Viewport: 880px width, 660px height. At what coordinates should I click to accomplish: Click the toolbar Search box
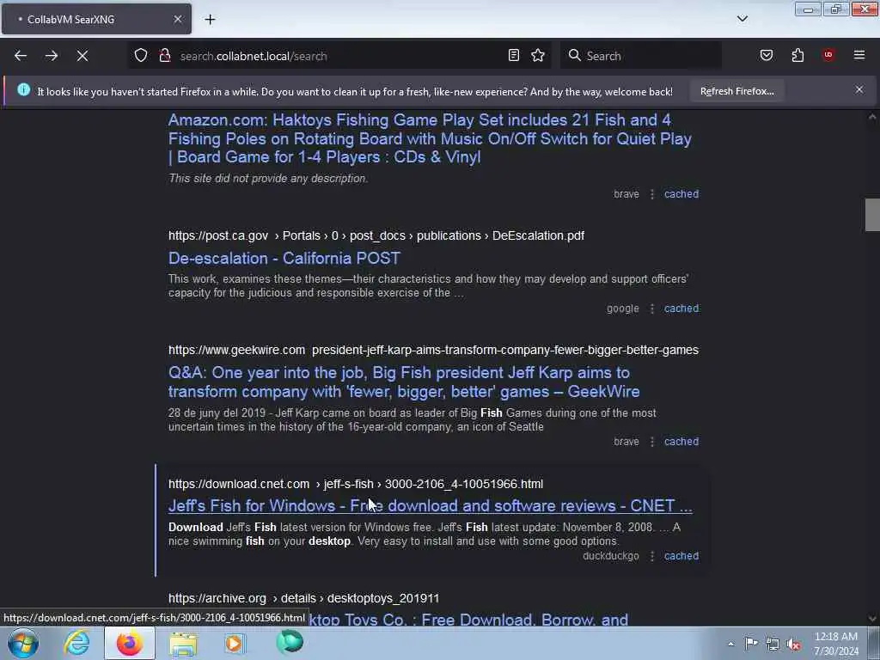pos(641,56)
